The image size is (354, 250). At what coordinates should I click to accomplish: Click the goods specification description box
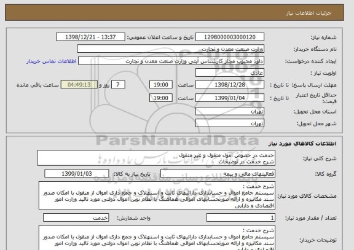pos(157,195)
